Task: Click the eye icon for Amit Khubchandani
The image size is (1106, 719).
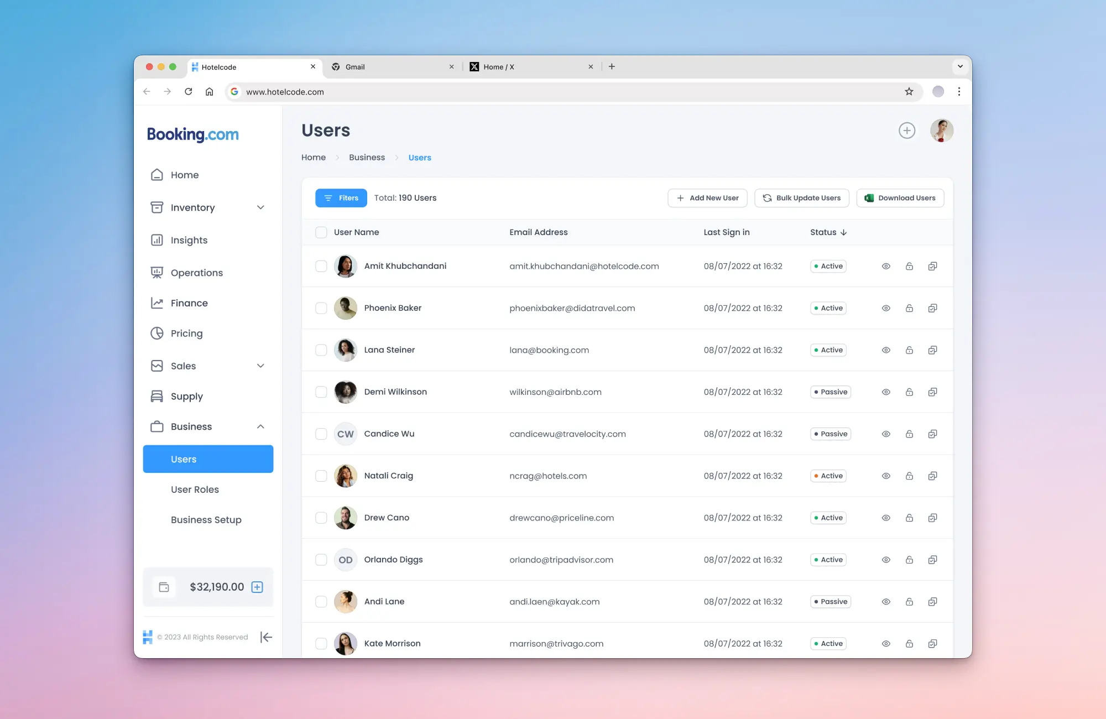Action: [x=886, y=266]
